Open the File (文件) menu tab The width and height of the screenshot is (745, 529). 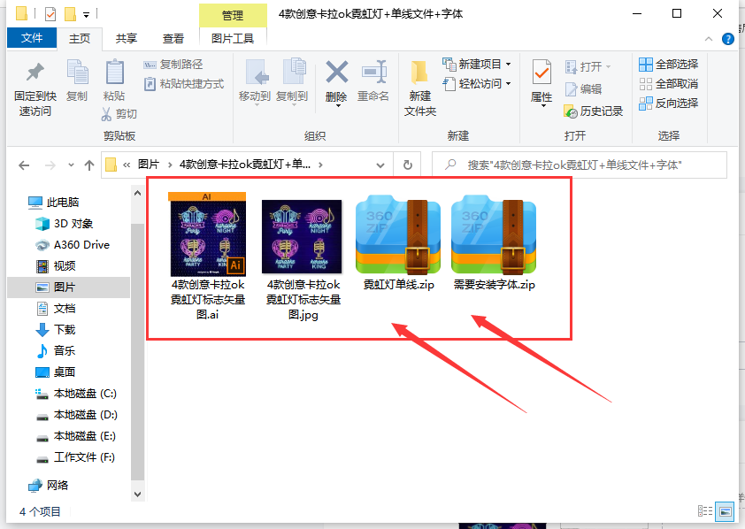click(32, 38)
